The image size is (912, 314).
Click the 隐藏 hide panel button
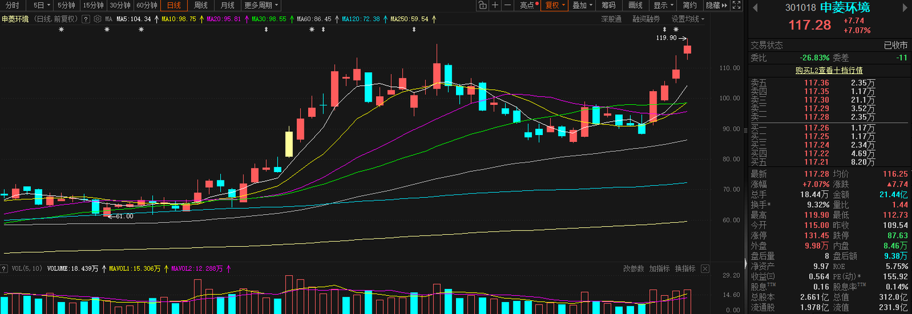point(716,6)
